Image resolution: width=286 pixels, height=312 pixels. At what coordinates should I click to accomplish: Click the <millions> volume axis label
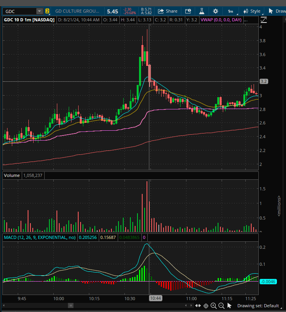pos(279,206)
